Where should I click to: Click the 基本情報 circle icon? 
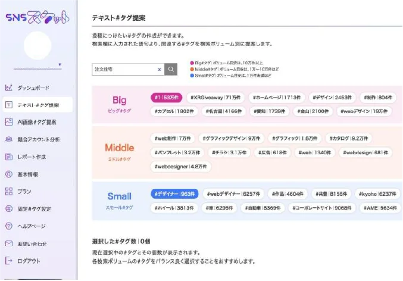coord(9,174)
